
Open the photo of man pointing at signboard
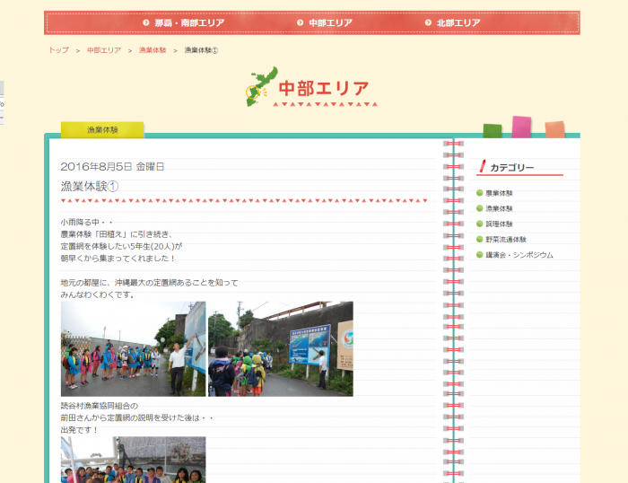134,349
